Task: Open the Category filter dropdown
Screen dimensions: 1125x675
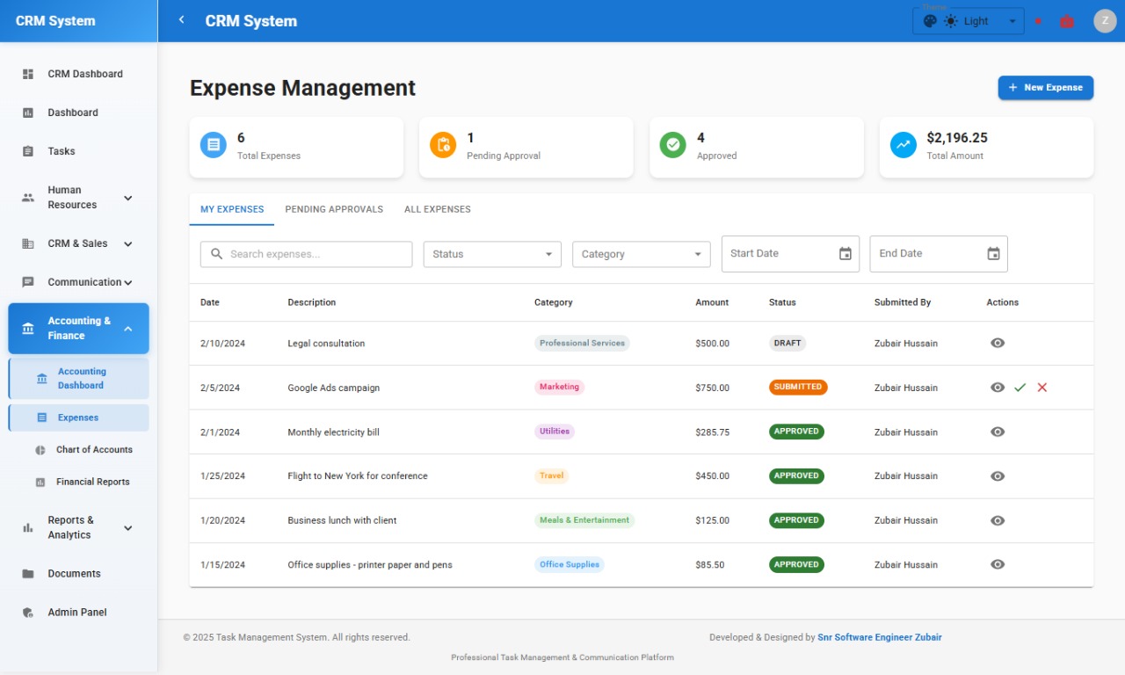Action: [x=642, y=254]
